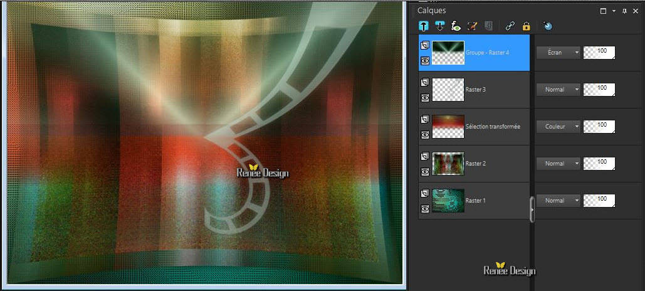Screen dimensions: 645x291
Task: Select the Raster 2 layer thumbnail
Action: coord(448,164)
